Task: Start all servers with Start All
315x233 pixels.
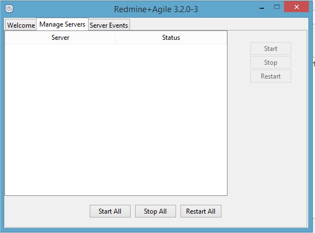Action: click(x=110, y=211)
